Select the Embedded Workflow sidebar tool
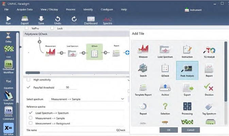The image size is (229, 136). (9, 67)
